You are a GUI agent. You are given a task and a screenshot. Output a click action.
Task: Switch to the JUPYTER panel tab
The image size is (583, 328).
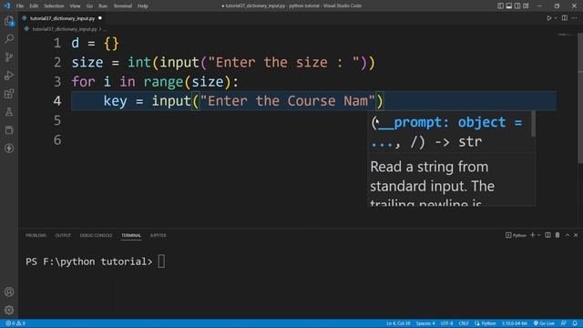[x=158, y=235]
